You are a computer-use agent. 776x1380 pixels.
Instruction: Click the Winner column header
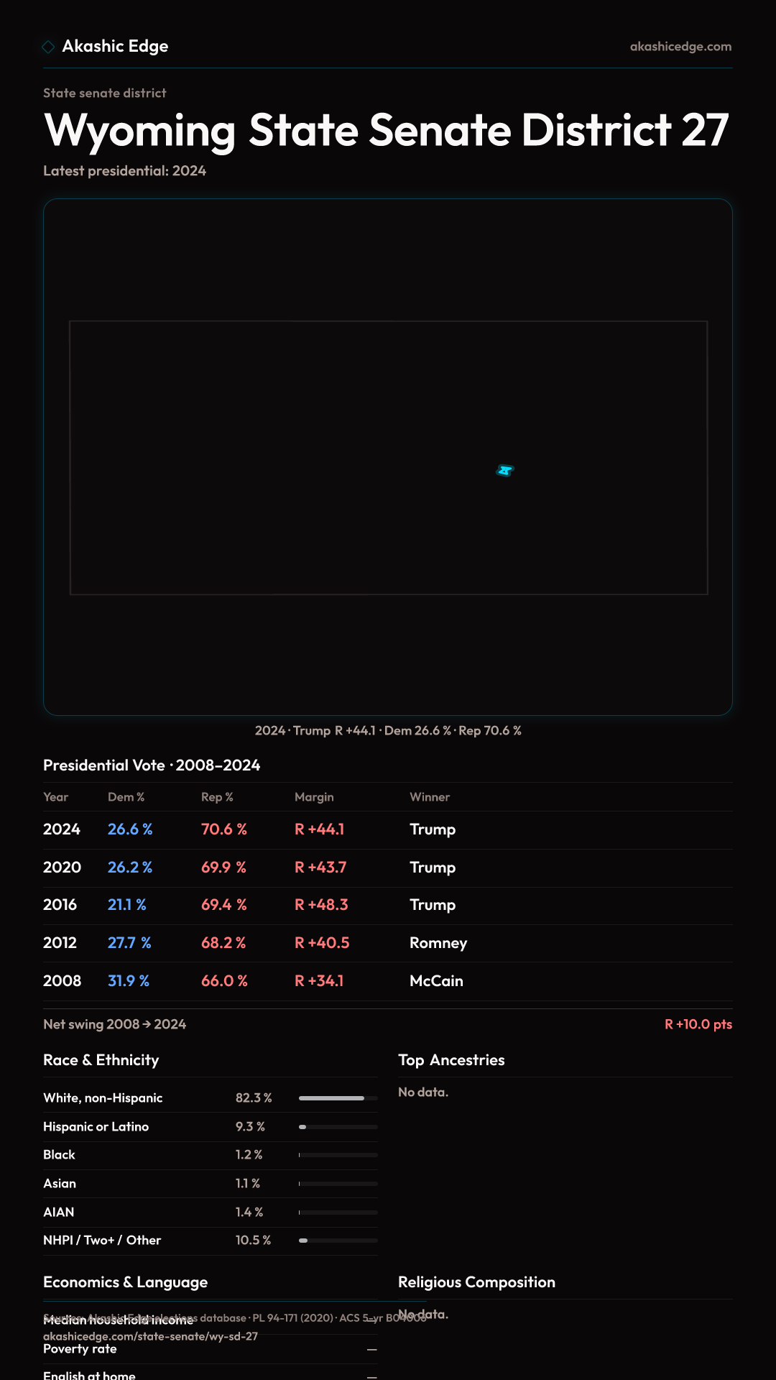[430, 797]
